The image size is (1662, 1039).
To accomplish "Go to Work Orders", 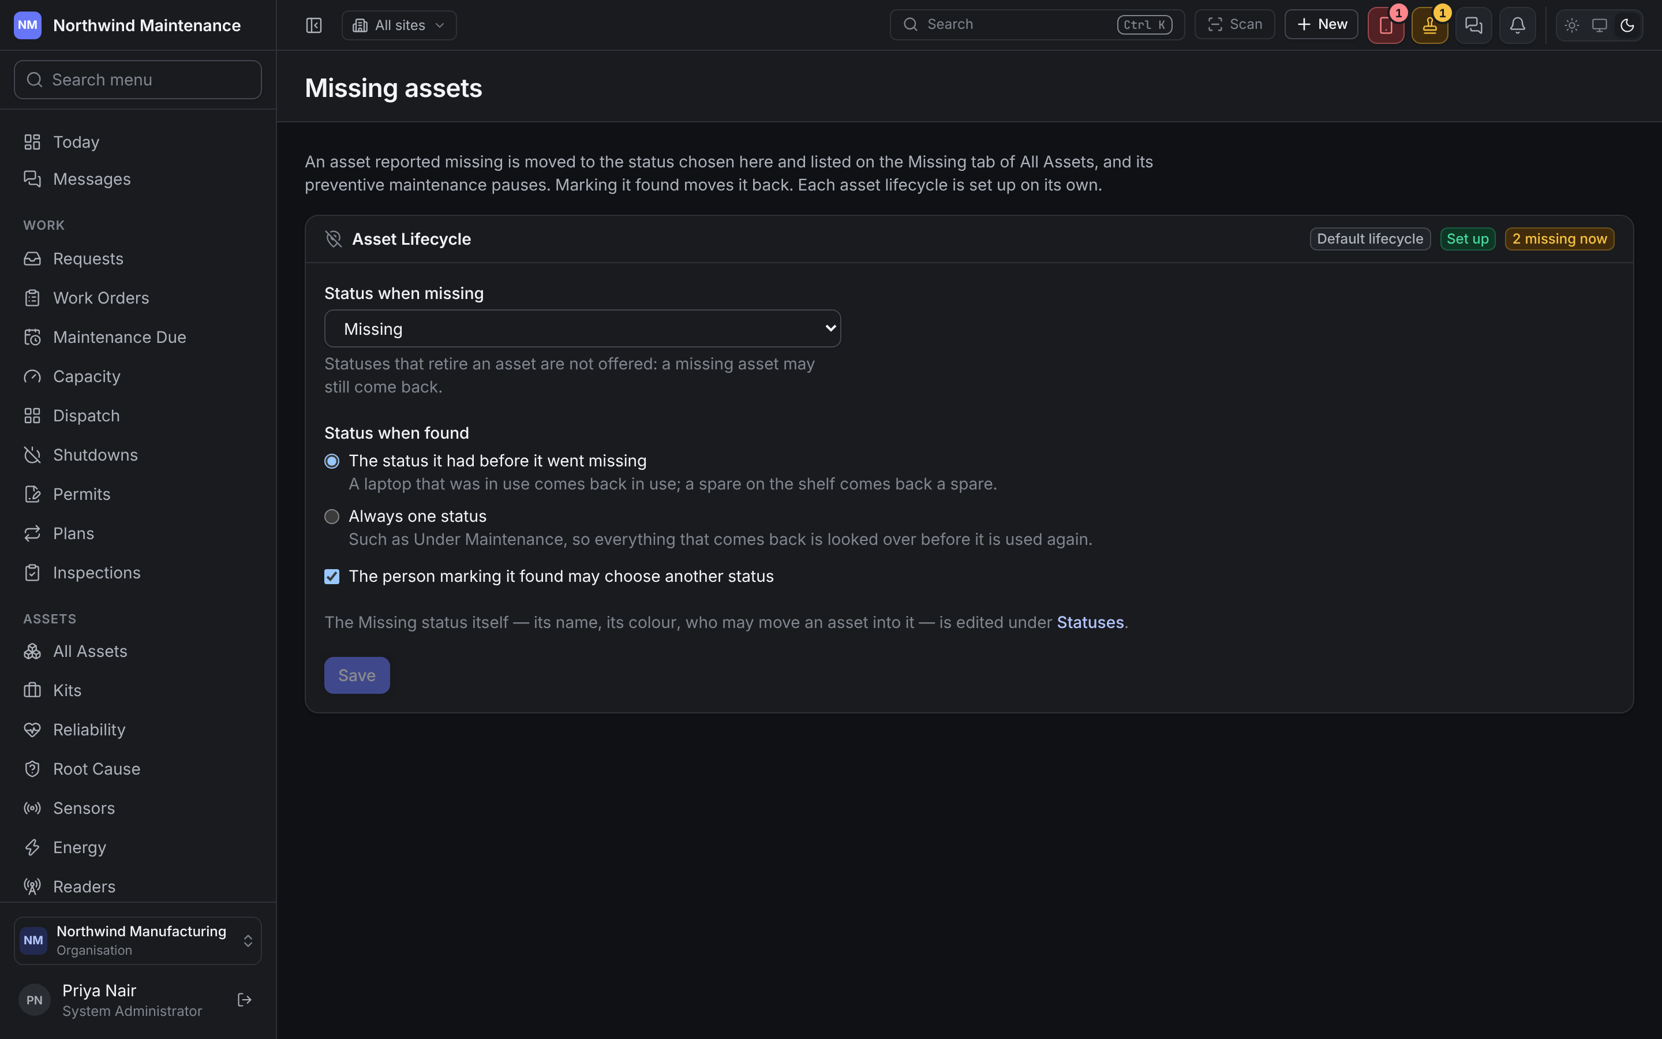I will (x=137, y=298).
